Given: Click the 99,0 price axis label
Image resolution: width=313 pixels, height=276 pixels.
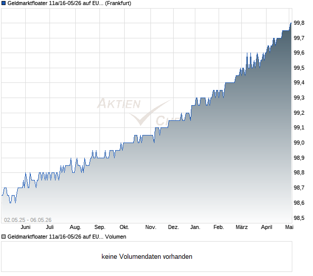Looking at the screenshot, I should [x=299, y=143].
